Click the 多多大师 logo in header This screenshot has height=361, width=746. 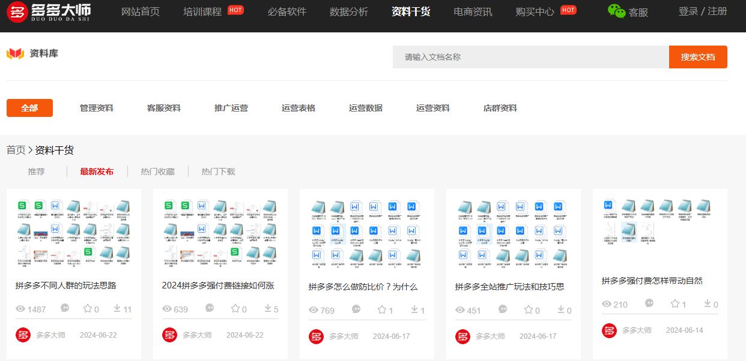pos(49,12)
